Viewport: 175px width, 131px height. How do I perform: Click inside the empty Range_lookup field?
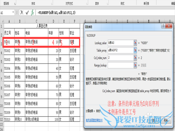(x=121, y=65)
